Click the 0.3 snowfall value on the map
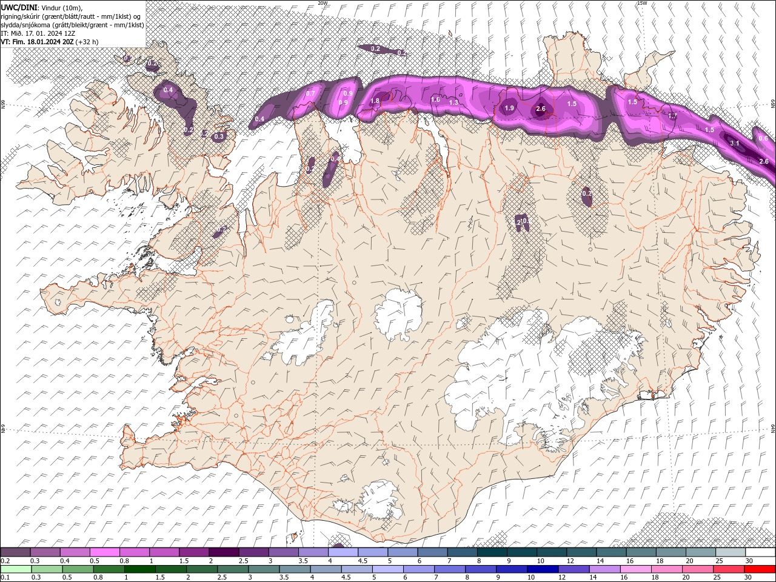 (219, 136)
